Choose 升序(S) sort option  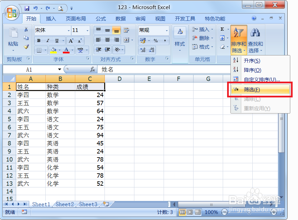(260, 61)
